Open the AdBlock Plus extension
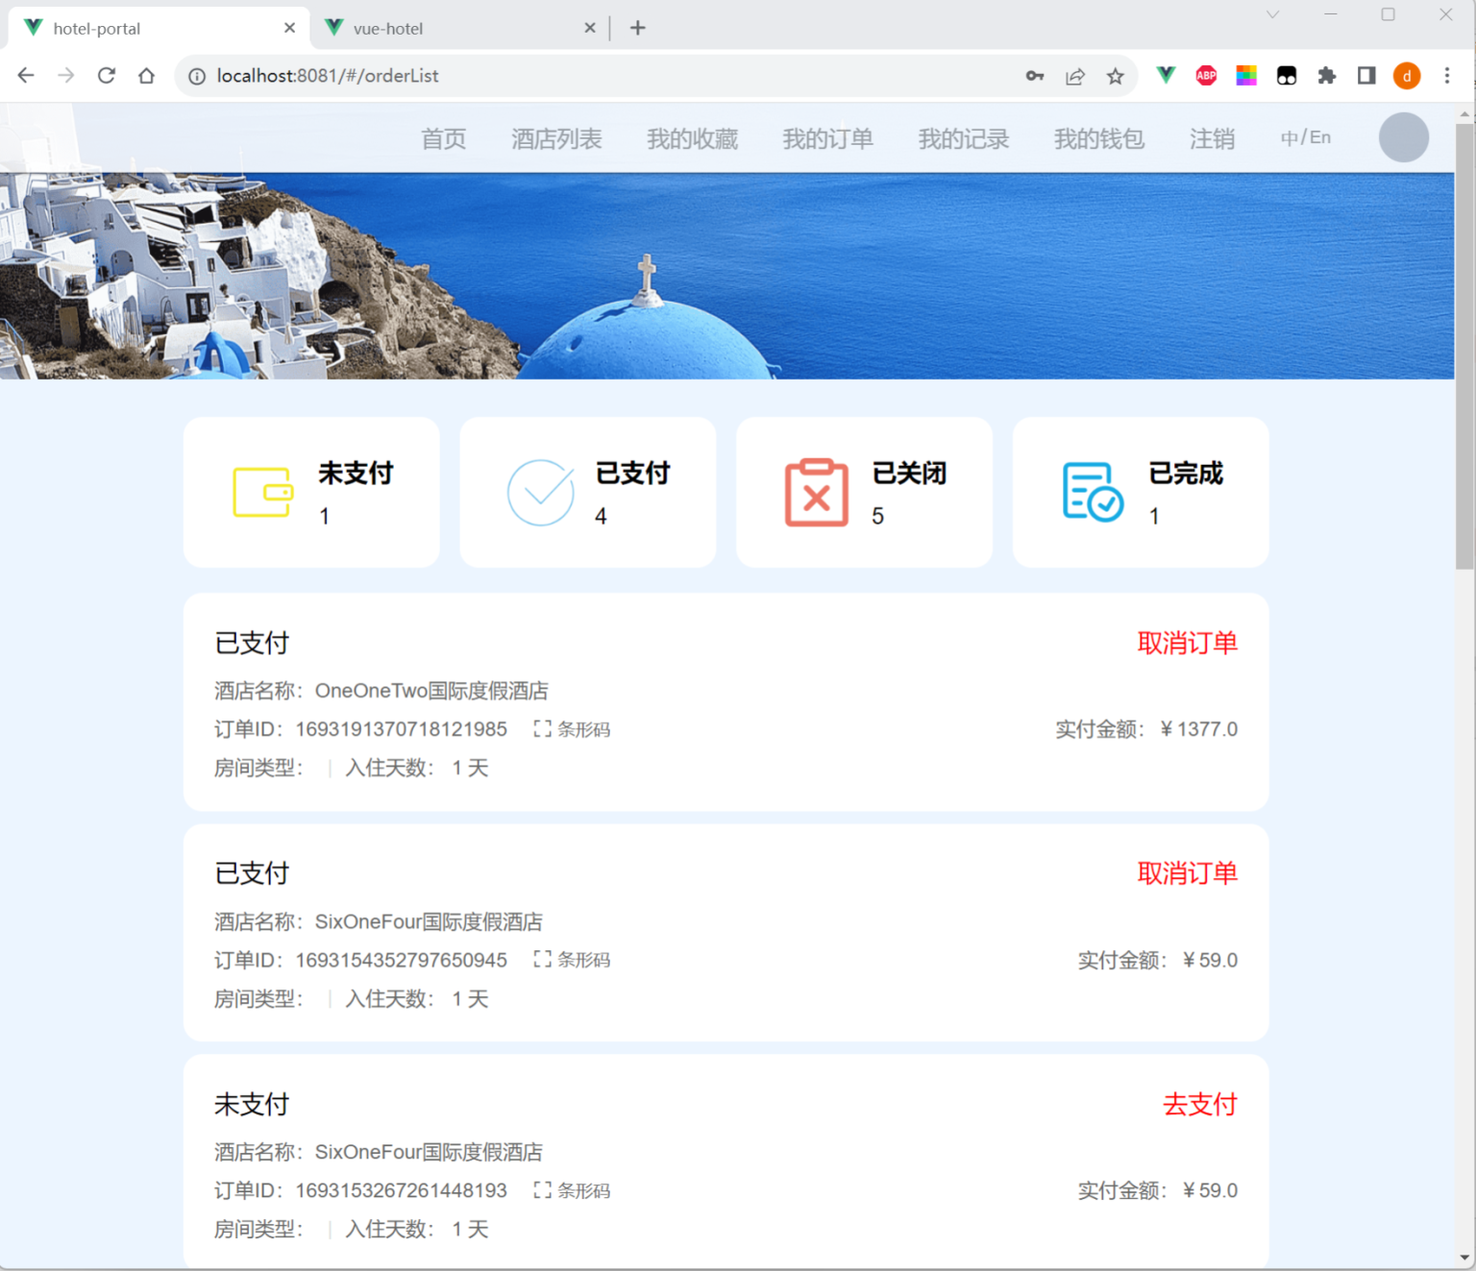This screenshot has width=1476, height=1271. (1206, 76)
